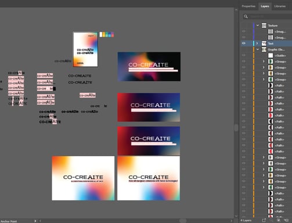This screenshot has width=292, height=223.
Task: Toggle visibility of the Guide sublayer
Action: 244,55
